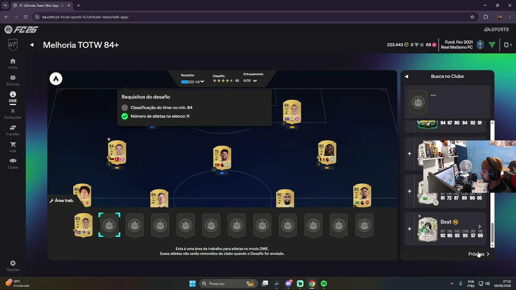Click the green pennant icon in header
516x290 pixels.
(492, 45)
